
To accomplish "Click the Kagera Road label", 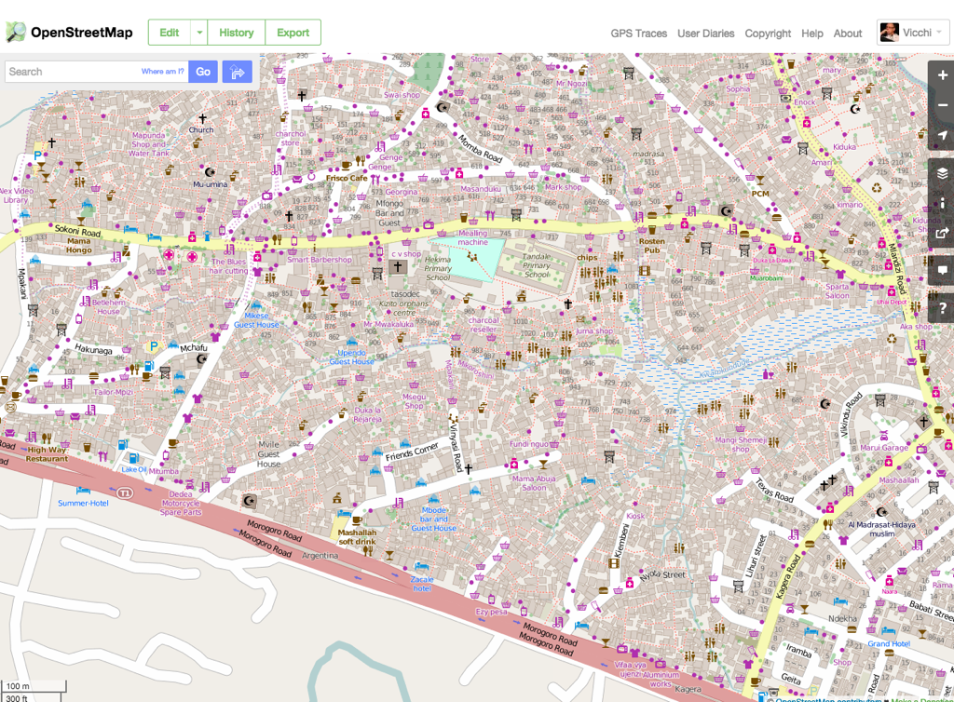I will pyautogui.click(x=788, y=576).
